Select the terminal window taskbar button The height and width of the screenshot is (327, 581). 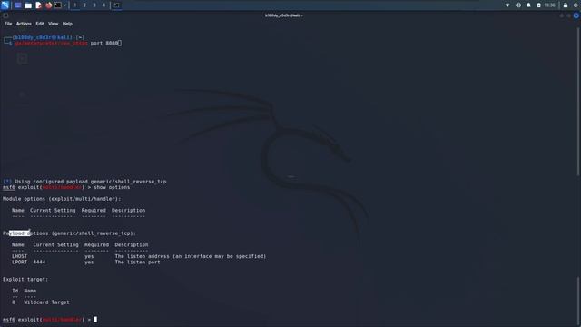(117, 5)
